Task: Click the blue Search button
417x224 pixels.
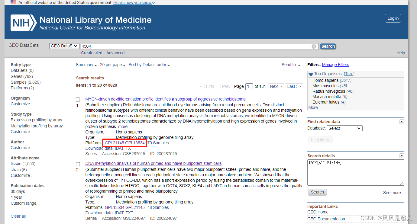Action: pyautogui.click(x=328, y=46)
